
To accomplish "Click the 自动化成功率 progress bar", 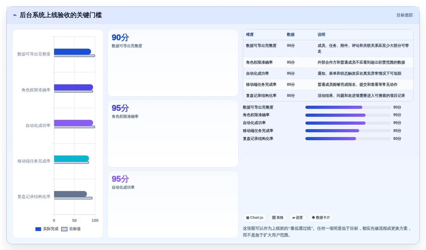I will pyautogui.click(x=348, y=123).
